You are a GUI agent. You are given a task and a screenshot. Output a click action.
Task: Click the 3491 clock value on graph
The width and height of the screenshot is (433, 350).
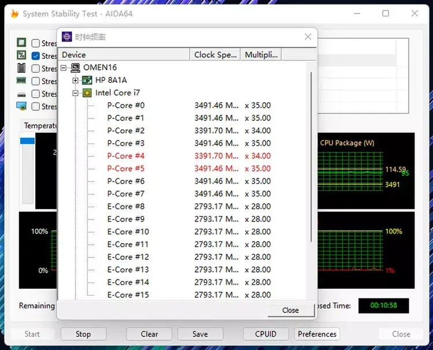pyautogui.click(x=393, y=184)
